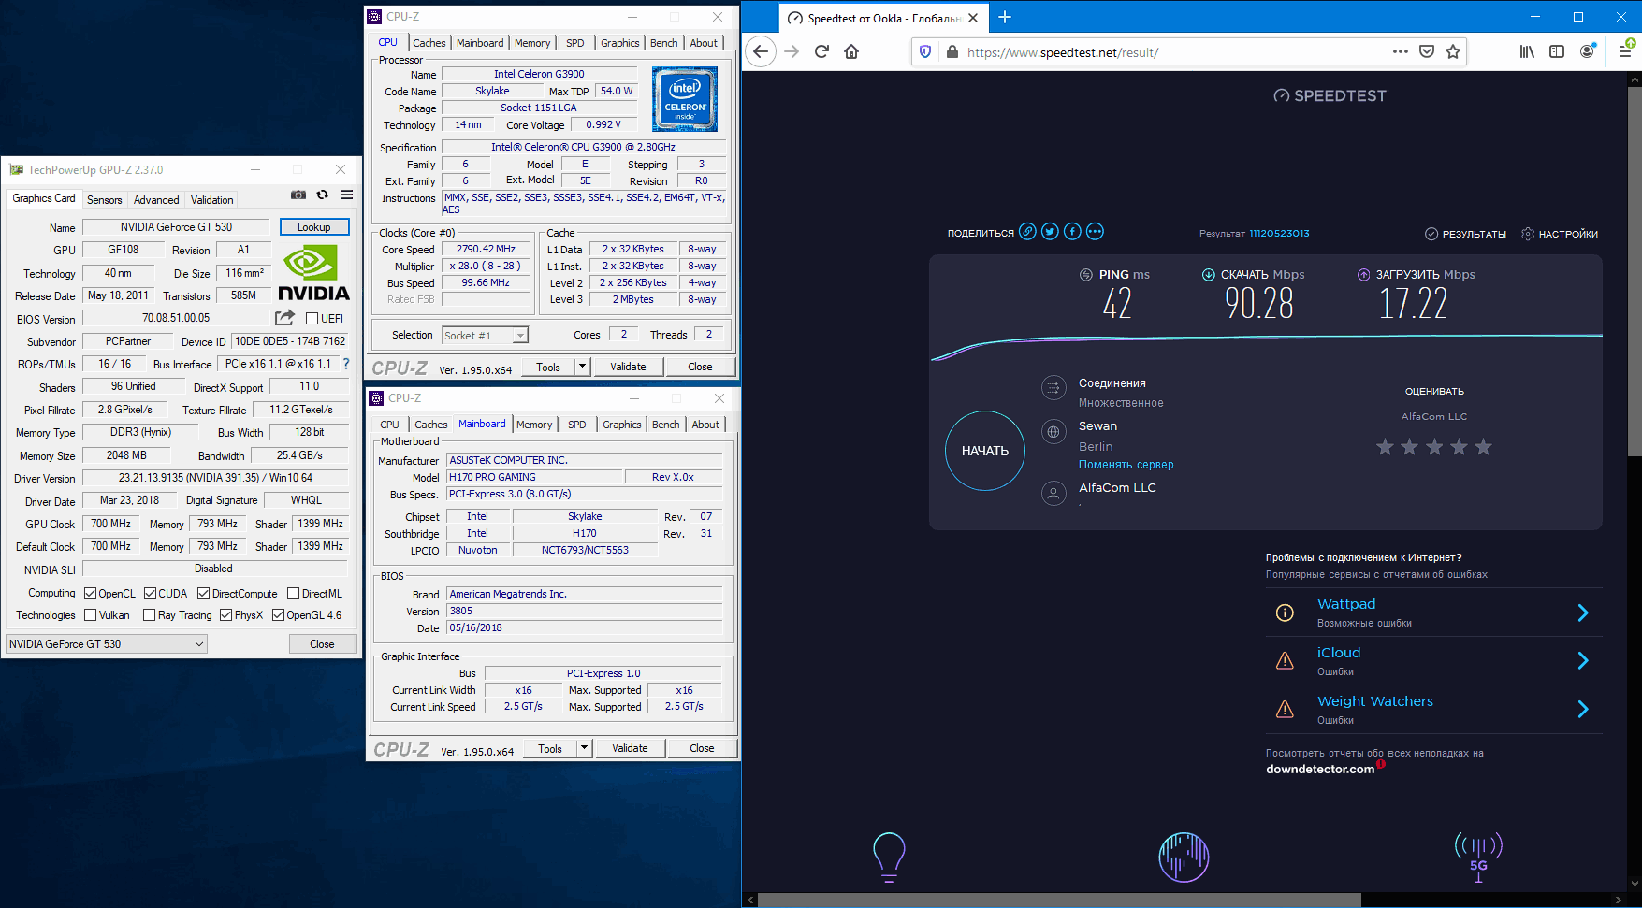Open the downdetector.com link

(x=1320, y=770)
